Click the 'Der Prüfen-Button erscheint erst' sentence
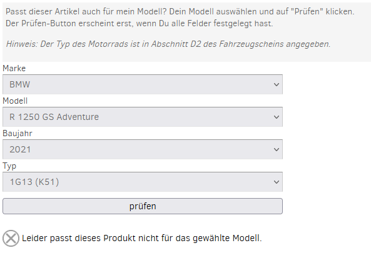 click(139, 23)
